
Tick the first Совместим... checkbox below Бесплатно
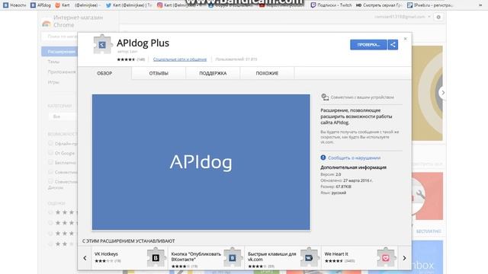(x=50, y=172)
